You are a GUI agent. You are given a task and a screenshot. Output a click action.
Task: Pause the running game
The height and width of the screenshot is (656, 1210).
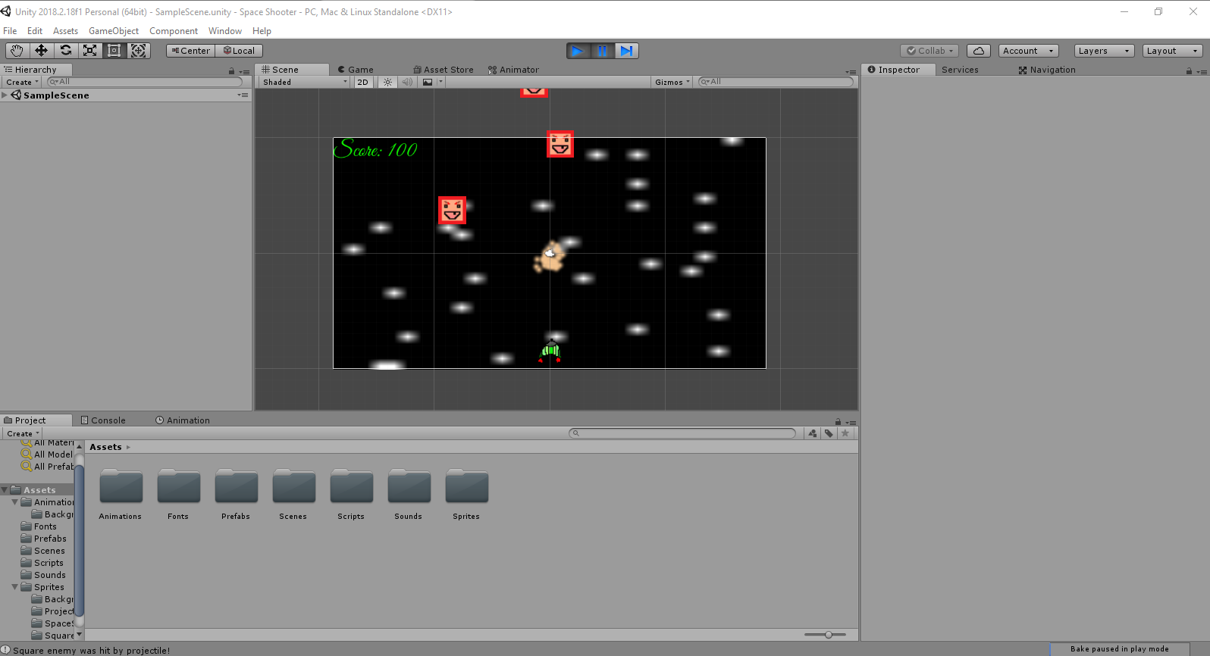tap(602, 51)
